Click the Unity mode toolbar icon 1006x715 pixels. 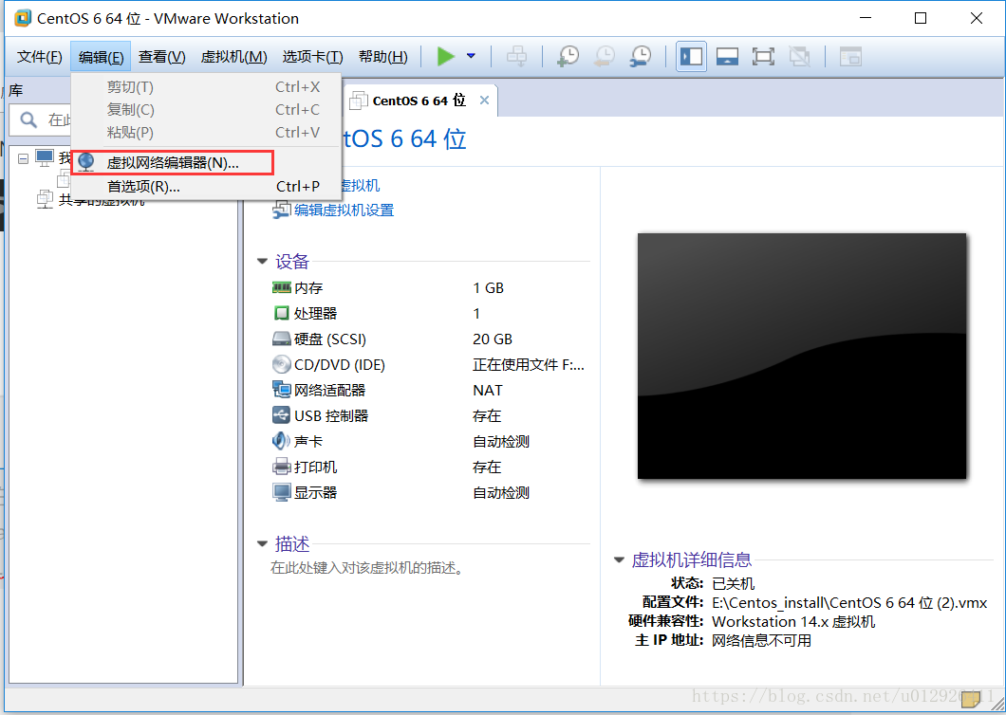coord(799,57)
